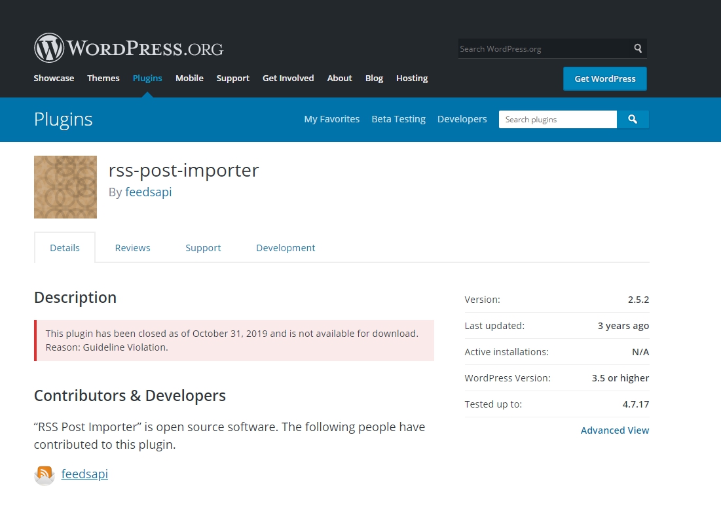721x524 pixels.
Task: Open feedsapi author link under plugin title
Action: pos(149,192)
